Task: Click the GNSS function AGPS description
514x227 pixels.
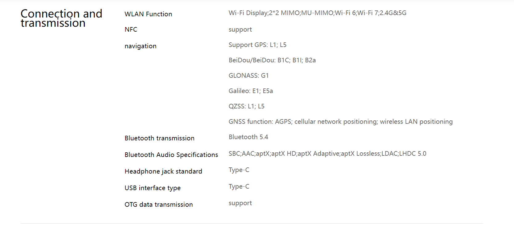Action: click(340, 122)
